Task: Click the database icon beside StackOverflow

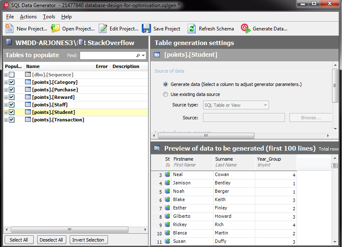Action: click(81, 42)
